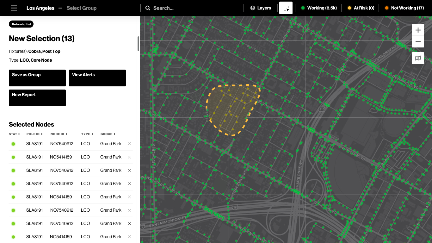Create a New Report

tap(37, 98)
